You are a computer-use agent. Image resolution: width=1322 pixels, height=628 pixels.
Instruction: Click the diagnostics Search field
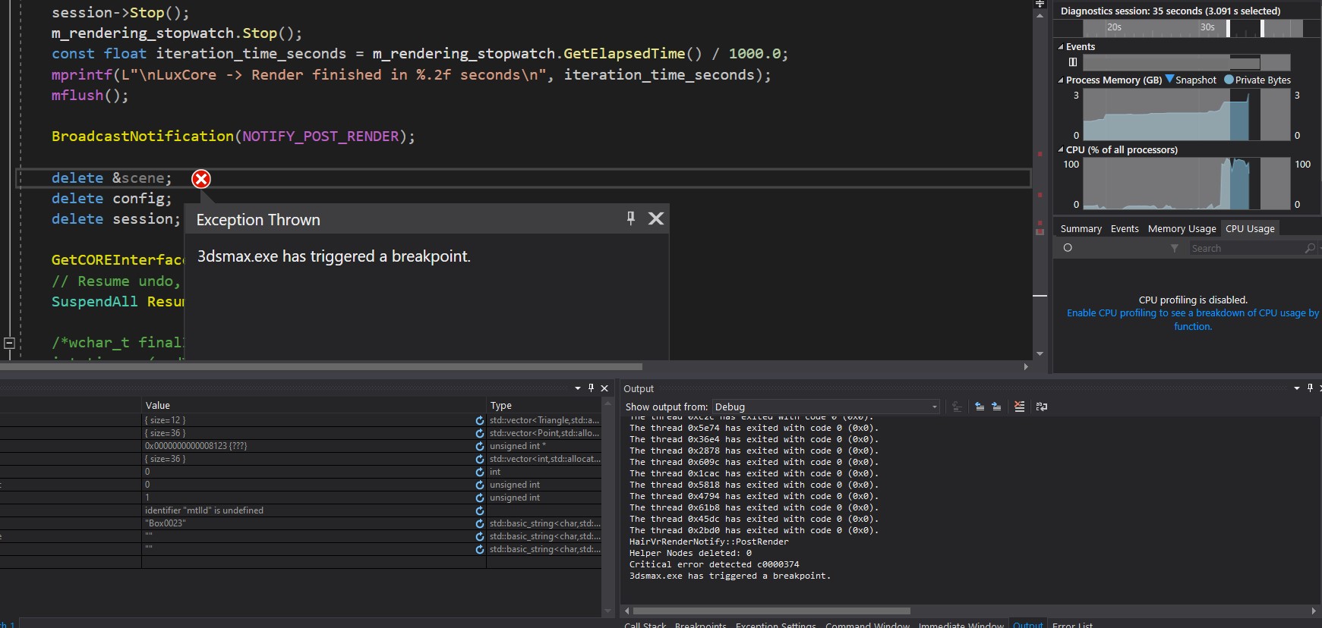pyautogui.click(x=1245, y=249)
